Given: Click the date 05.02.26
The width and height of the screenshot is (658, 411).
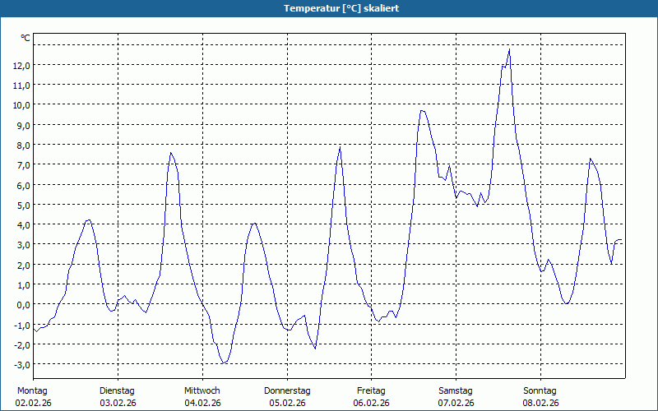Looking at the screenshot, I should (287, 404).
